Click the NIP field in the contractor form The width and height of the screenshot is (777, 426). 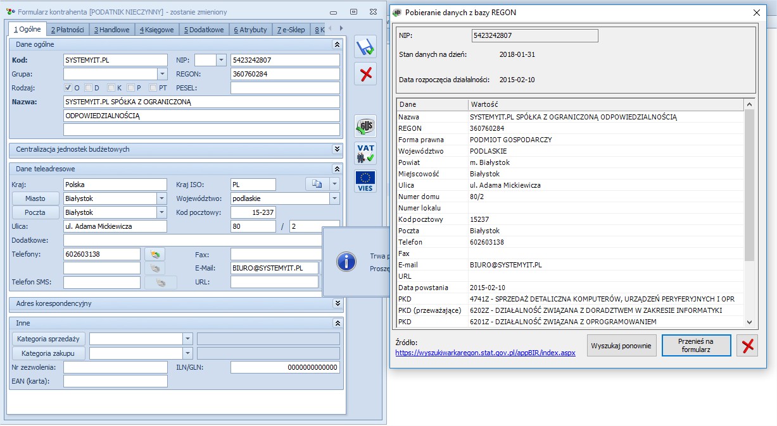[285, 60]
